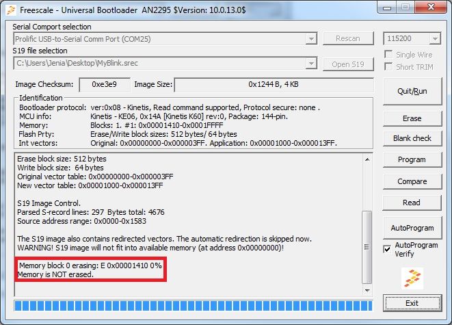Click 'Memory is NOT erased.' log line
The width and height of the screenshot is (452, 325).
(55, 274)
